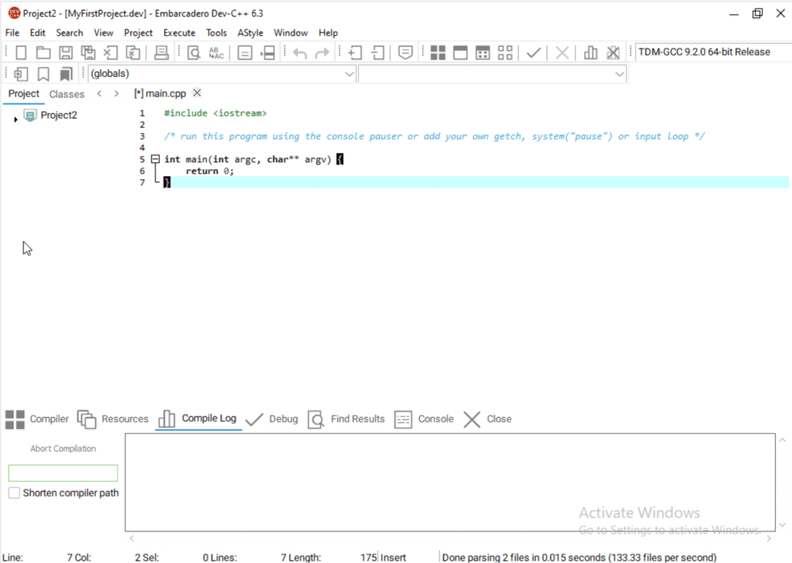
Task: Click the Toggle Bookmarks outline icon
Action: pos(43,74)
